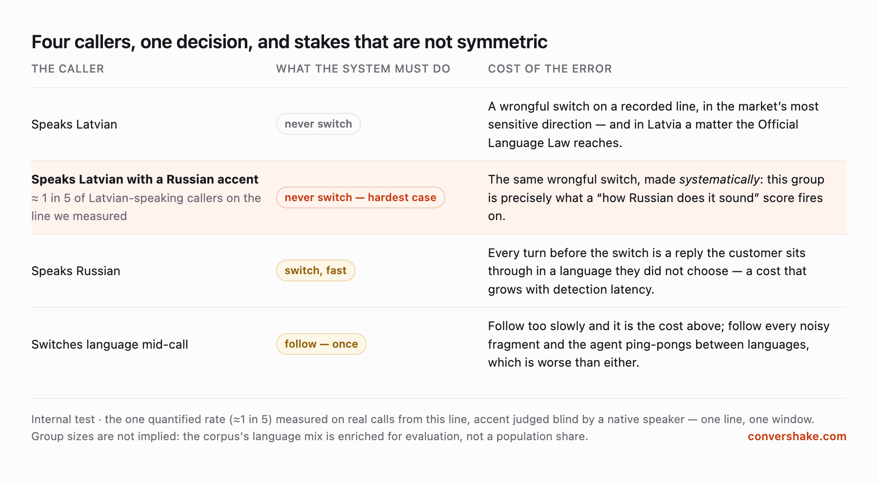Screen dimensions: 878x484
Task: Click the Official Language Law cost paragraph
Action: pos(653,124)
